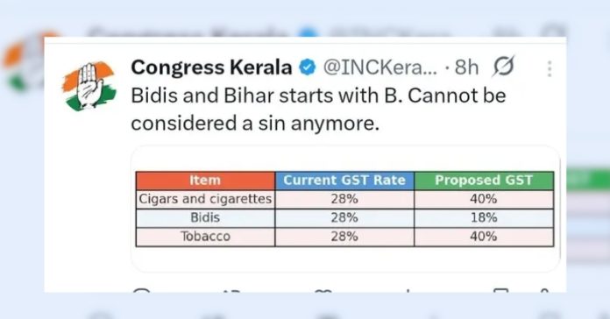Click the share icon under the tweet
Image resolution: width=610 pixels, height=319 pixels.
(x=544, y=290)
